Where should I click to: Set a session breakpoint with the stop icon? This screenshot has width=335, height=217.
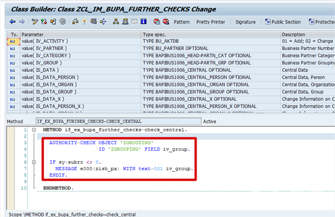pyautogui.click(x=157, y=22)
